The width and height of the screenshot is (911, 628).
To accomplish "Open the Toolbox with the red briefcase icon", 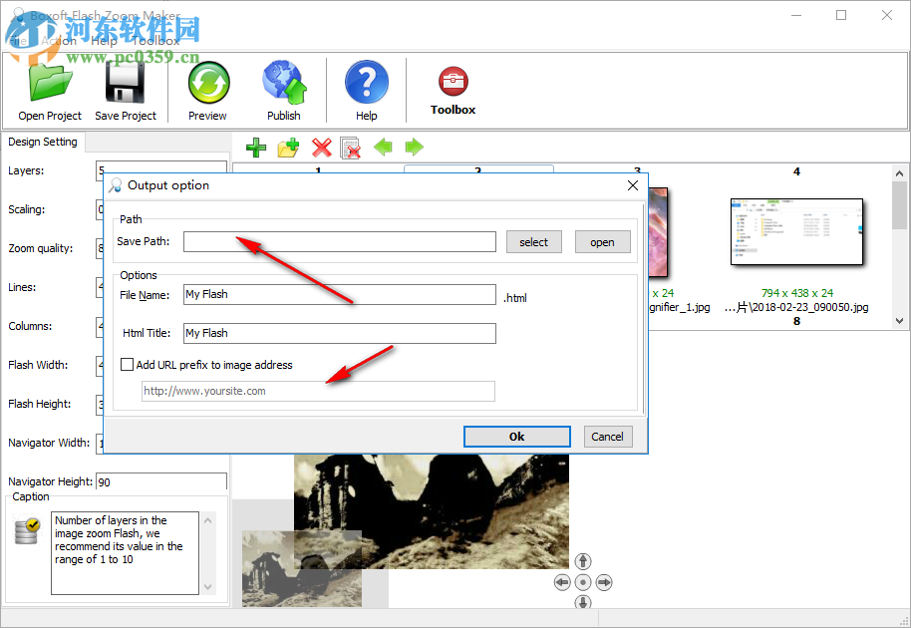I will (453, 82).
